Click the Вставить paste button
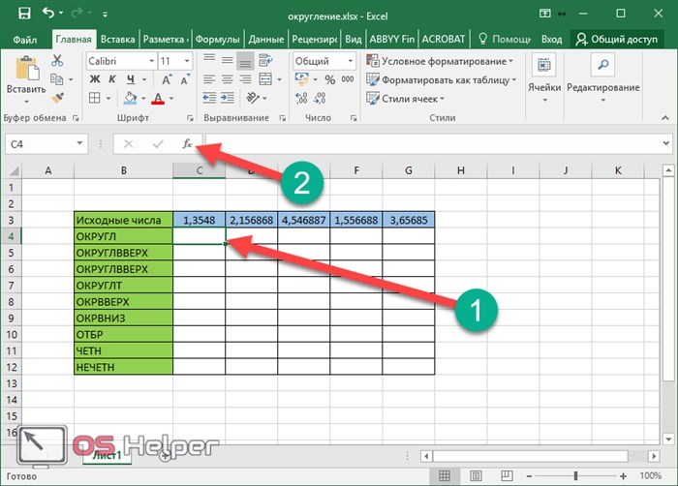The width and height of the screenshot is (678, 486). 26,80
